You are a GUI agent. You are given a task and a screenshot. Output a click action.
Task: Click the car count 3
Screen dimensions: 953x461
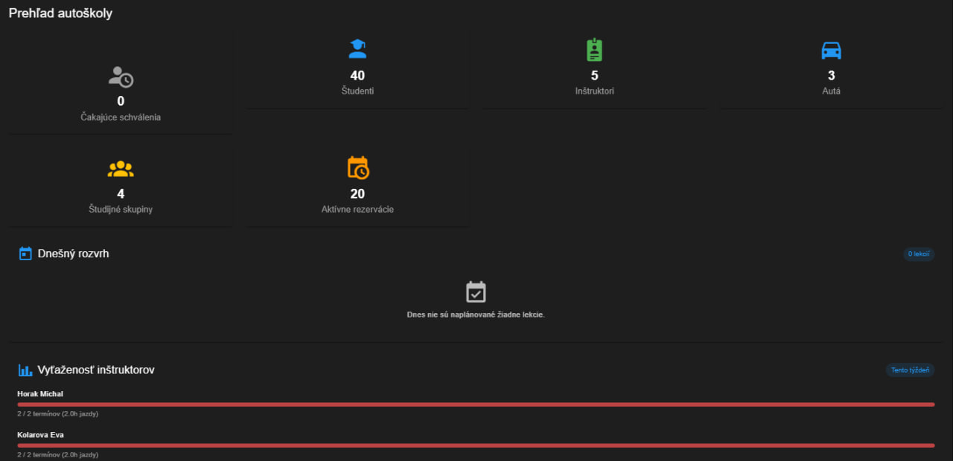831,75
